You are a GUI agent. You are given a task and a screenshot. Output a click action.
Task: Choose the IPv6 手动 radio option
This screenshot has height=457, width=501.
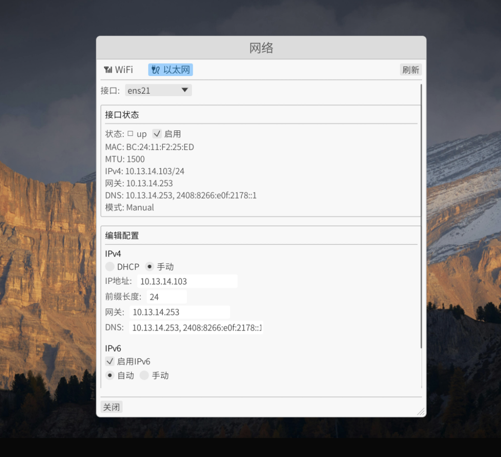(144, 376)
